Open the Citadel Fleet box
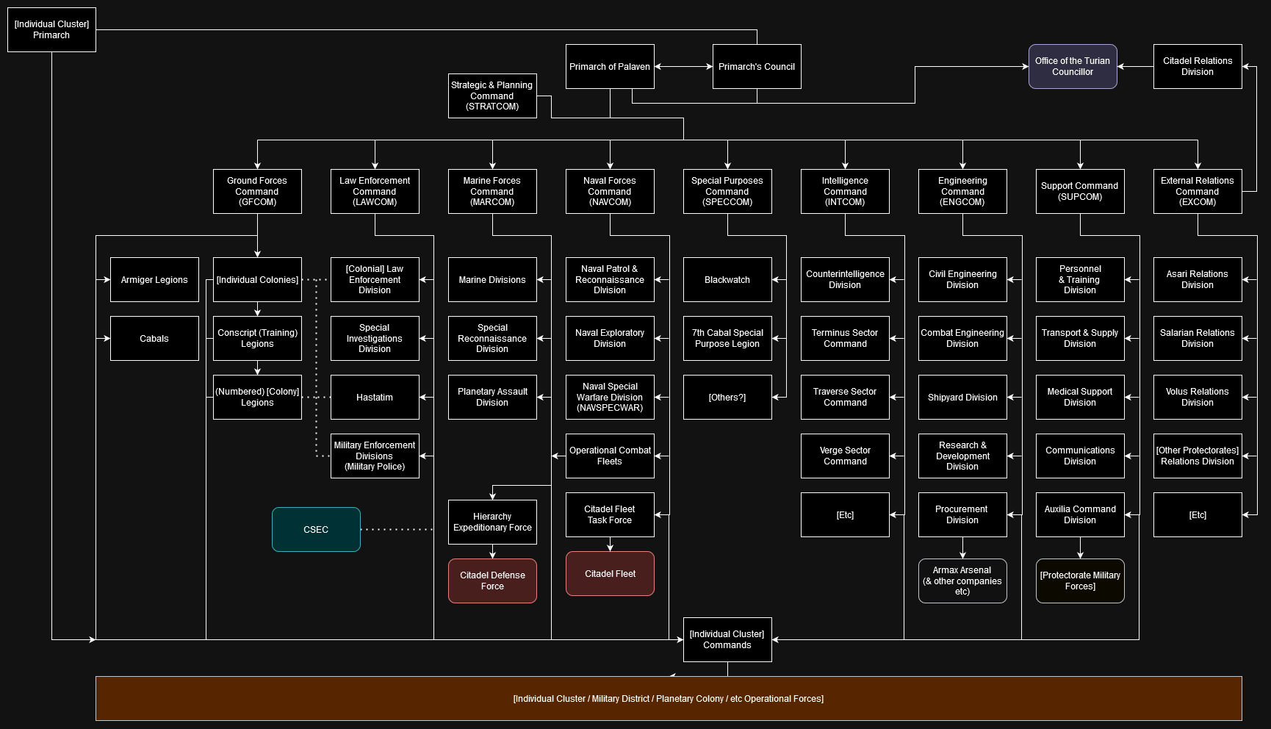1271x729 pixels. point(609,574)
